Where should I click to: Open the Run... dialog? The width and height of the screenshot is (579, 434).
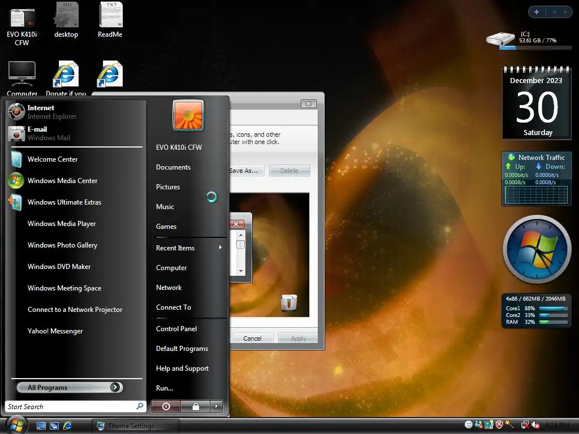(x=165, y=388)
